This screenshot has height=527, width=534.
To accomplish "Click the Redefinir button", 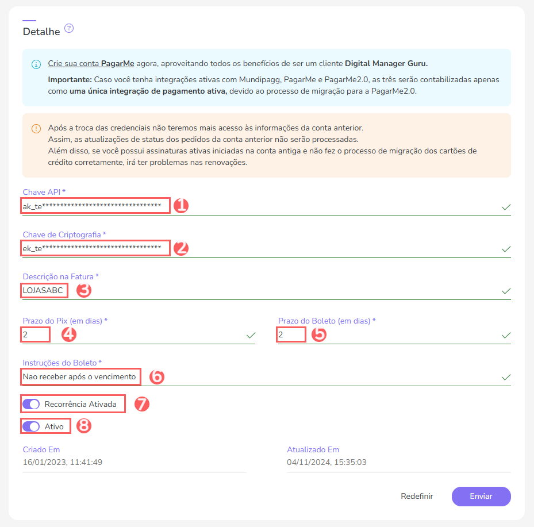I will 417,496.
